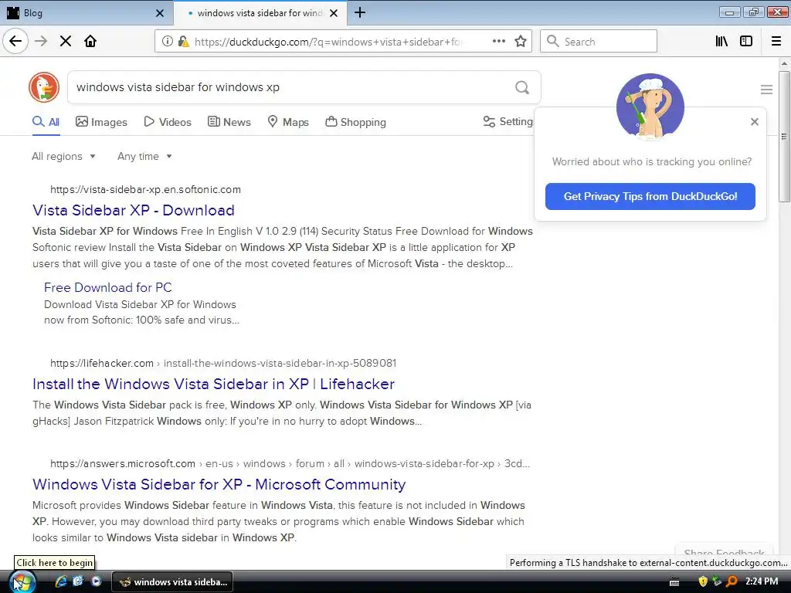Submit search with magnifier icon
791x593 pixels.
point(522,87)
